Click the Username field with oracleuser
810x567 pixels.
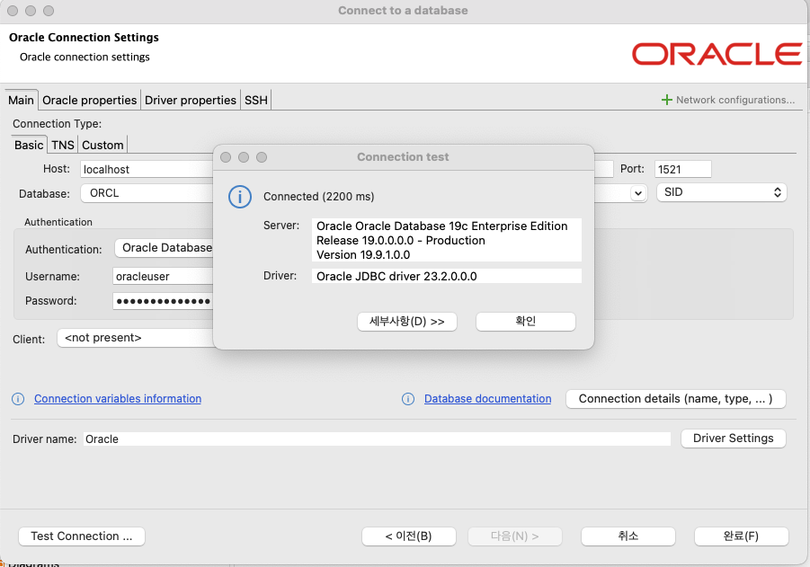(163, 276)
